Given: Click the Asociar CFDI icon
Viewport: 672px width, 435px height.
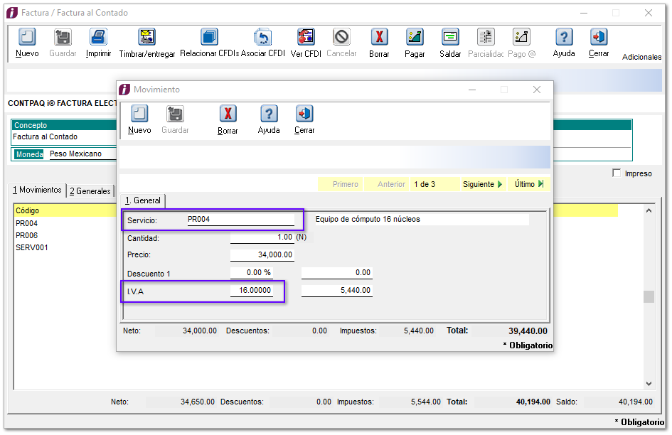Looking at the screenshot, I should (x=262, y=38).
